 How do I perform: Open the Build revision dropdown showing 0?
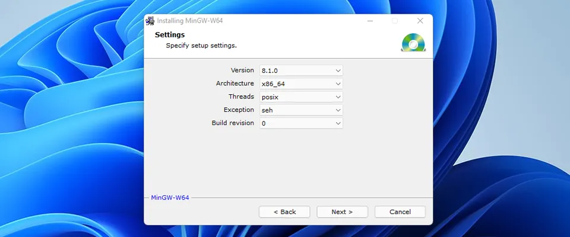(x=301, y=123)
